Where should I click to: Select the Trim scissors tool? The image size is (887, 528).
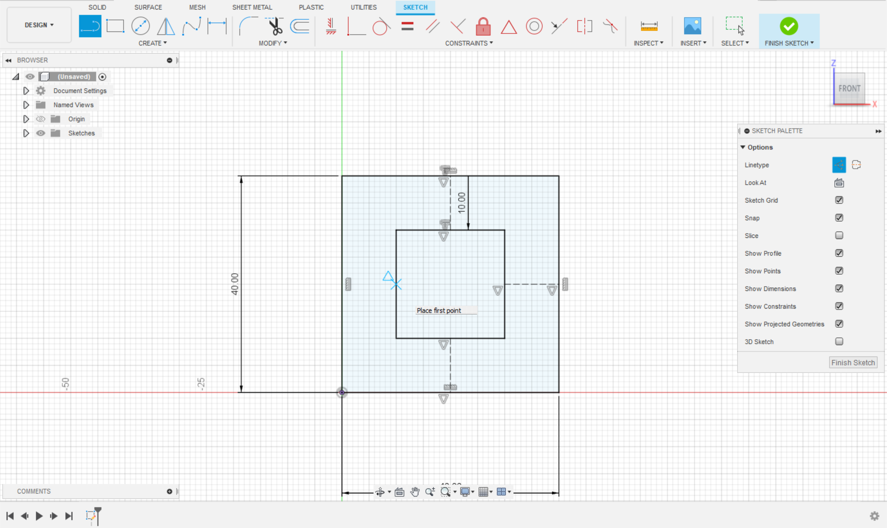tap(275, 26)
